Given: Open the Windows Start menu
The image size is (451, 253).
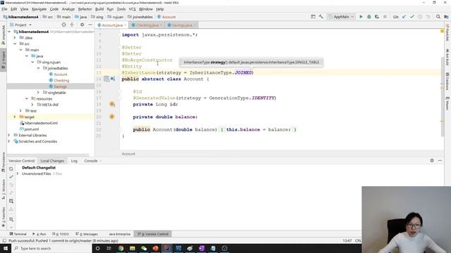Looking at the screenshot, I should point(5,248).
